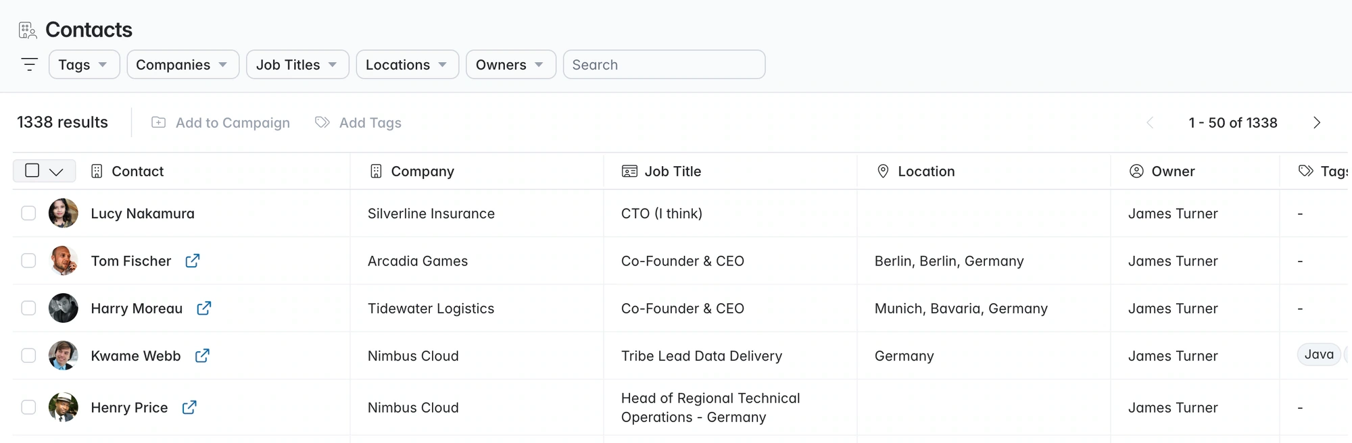This screenshot has height=443, width=1352.
Task: Click the Company column header label
Action: pyautogui.click(x=422, y=172)
